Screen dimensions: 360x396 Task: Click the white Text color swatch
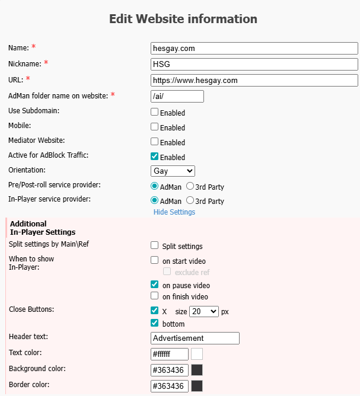(197, 354)
